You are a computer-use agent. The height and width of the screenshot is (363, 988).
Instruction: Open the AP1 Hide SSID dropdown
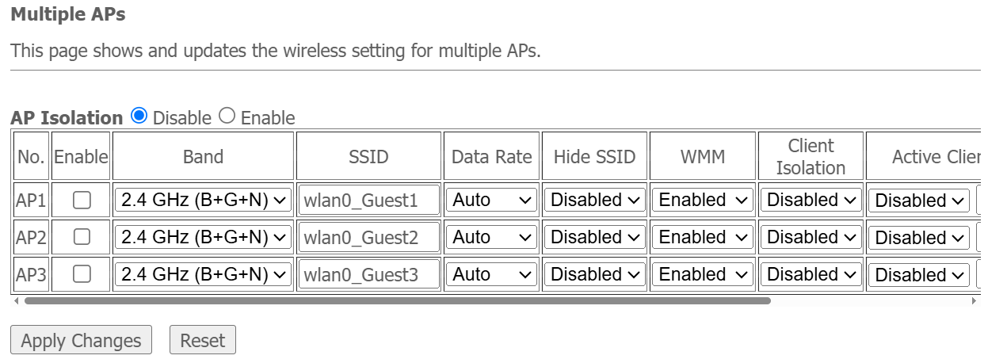[x=594, y=201]
